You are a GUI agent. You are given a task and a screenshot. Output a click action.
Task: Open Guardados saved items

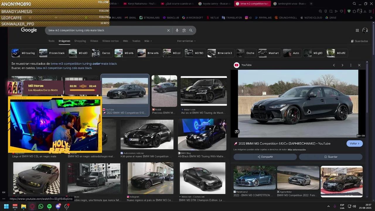coord(359,41)
